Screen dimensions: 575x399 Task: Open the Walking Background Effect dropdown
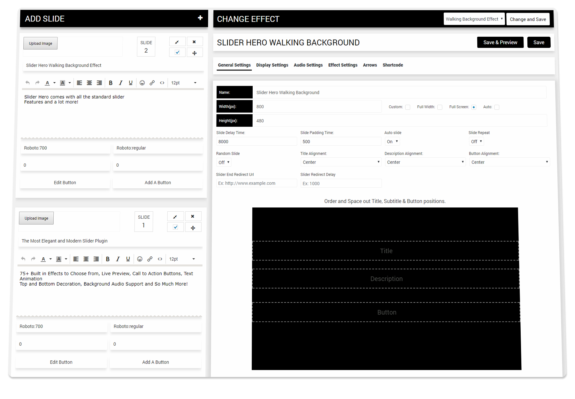(474, 19)
